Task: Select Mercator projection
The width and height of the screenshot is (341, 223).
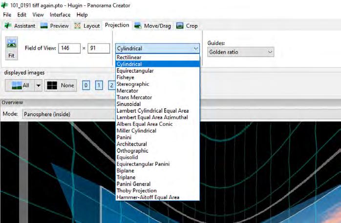Action: (x=157, y=91)
